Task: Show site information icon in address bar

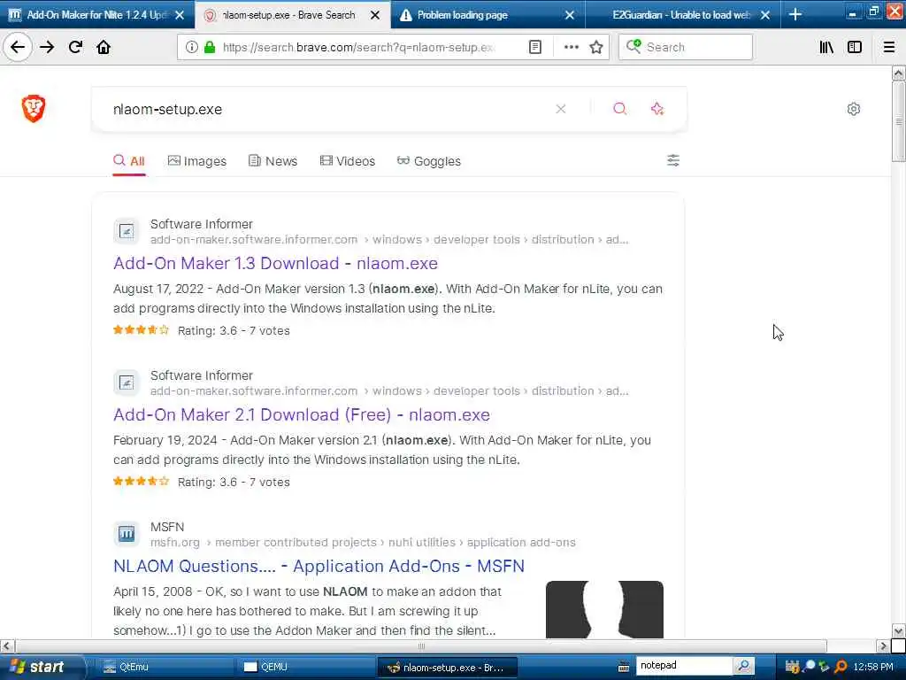Action: pos(191,47)
